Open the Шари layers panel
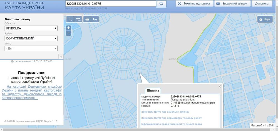 coord(265,19)
